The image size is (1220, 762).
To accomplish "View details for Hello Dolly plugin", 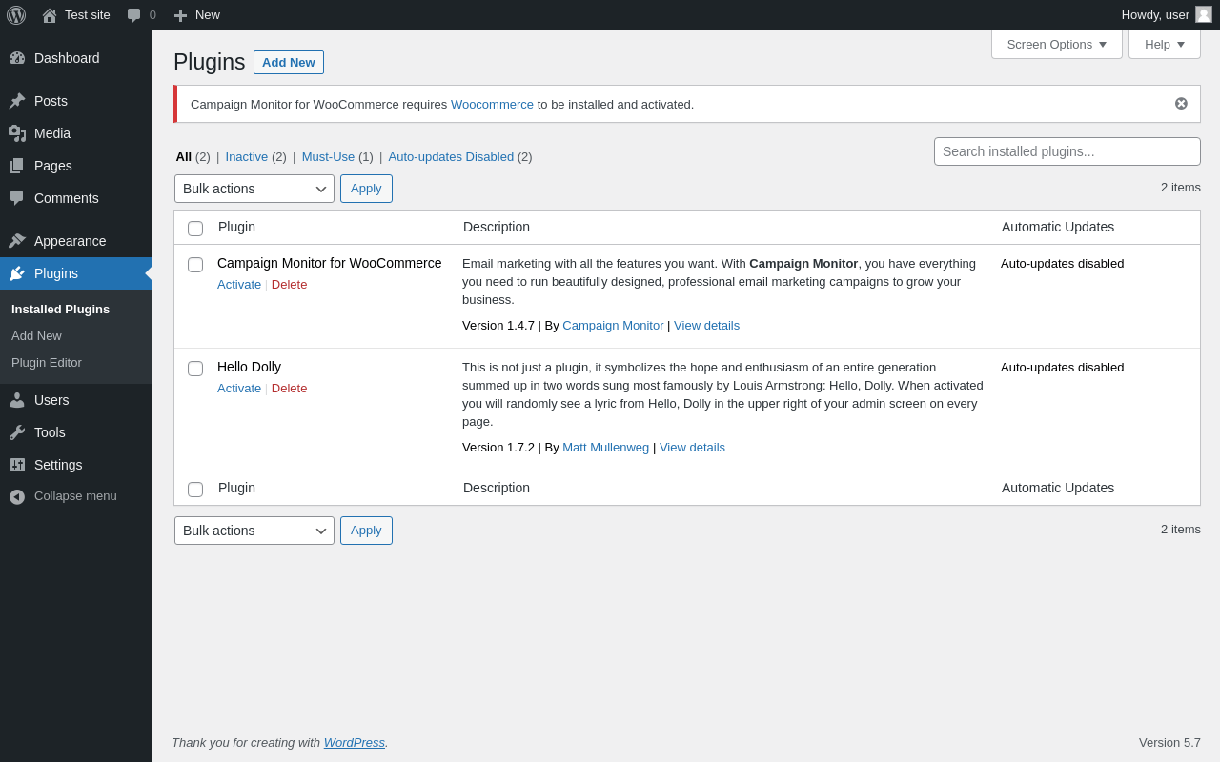I will click(692, 448).
